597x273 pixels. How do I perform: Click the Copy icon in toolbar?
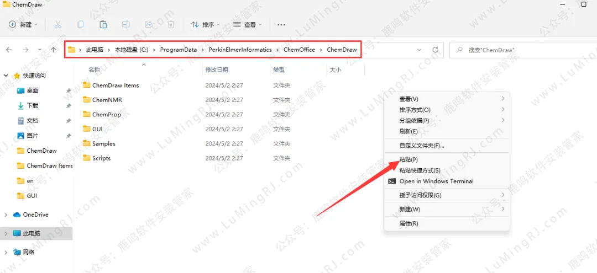coord(80,25)
